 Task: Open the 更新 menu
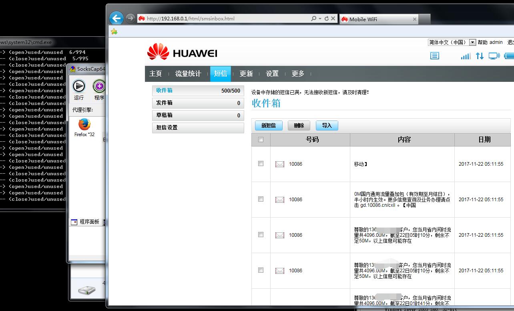click(x=246, y=73)
